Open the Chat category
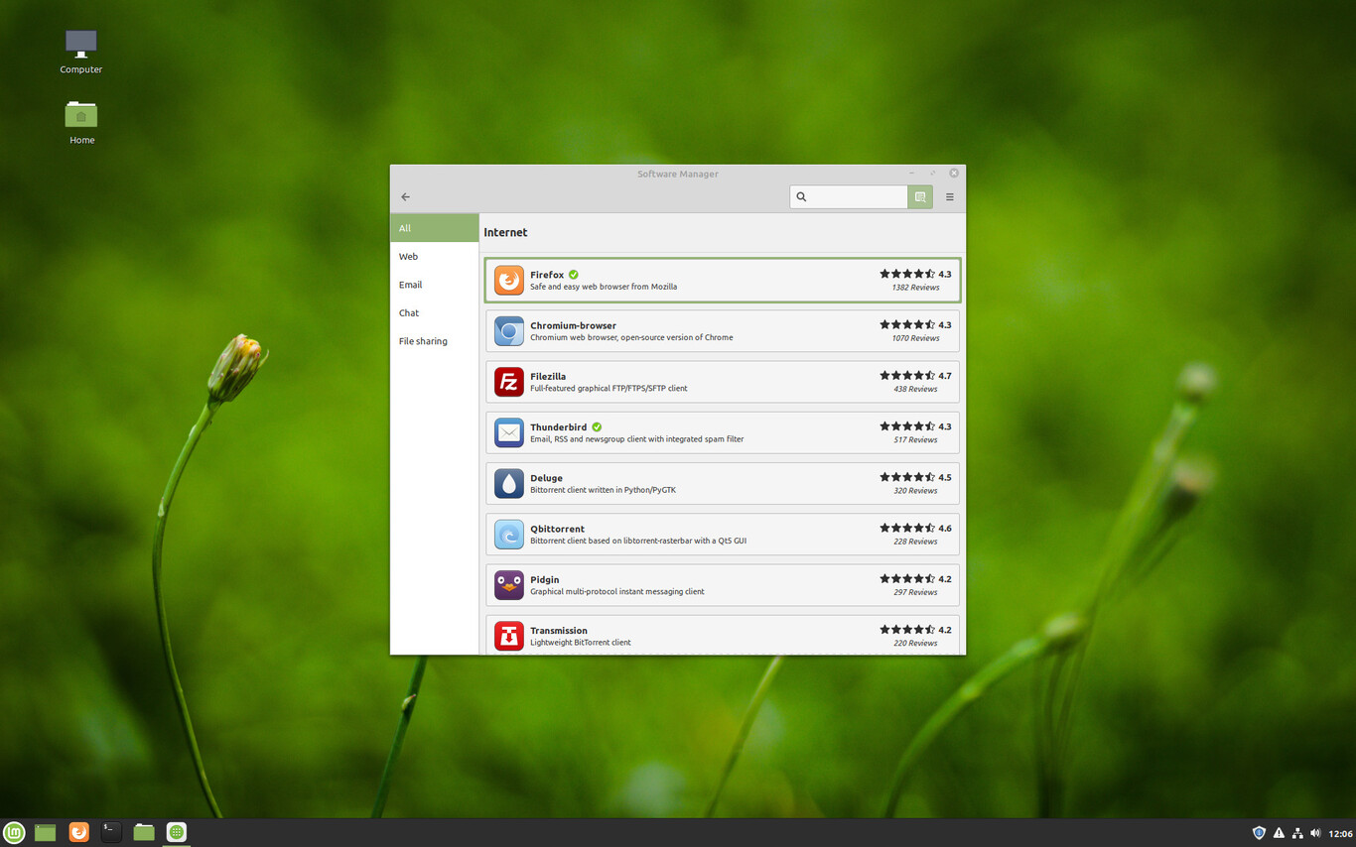The height and width of the screenshot is (847, 1356). 408,312
